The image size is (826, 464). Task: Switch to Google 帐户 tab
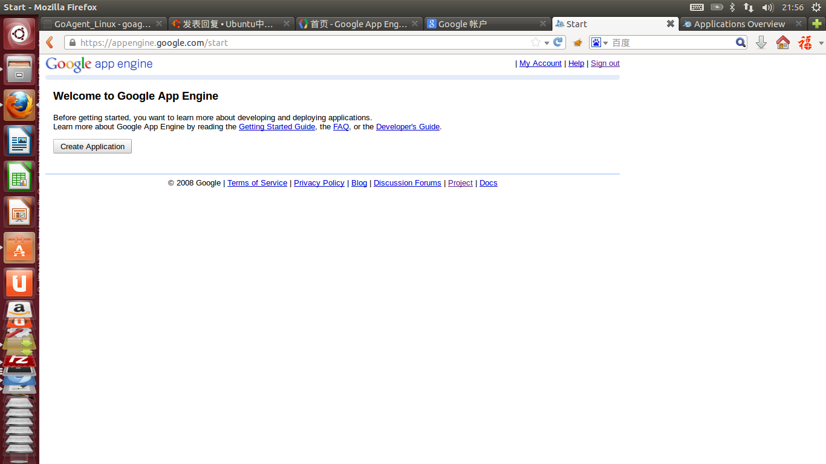tap(487, 24)
